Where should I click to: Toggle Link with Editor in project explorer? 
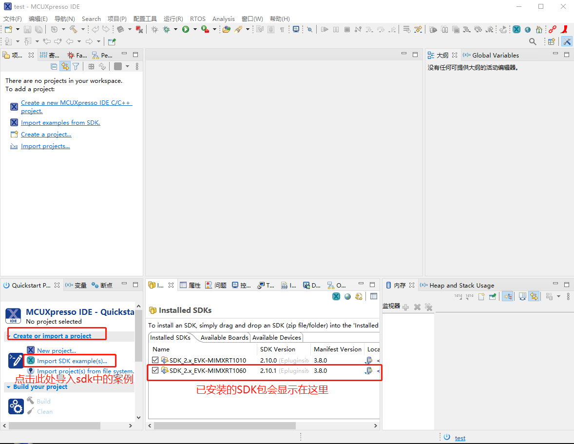(65, 66)
